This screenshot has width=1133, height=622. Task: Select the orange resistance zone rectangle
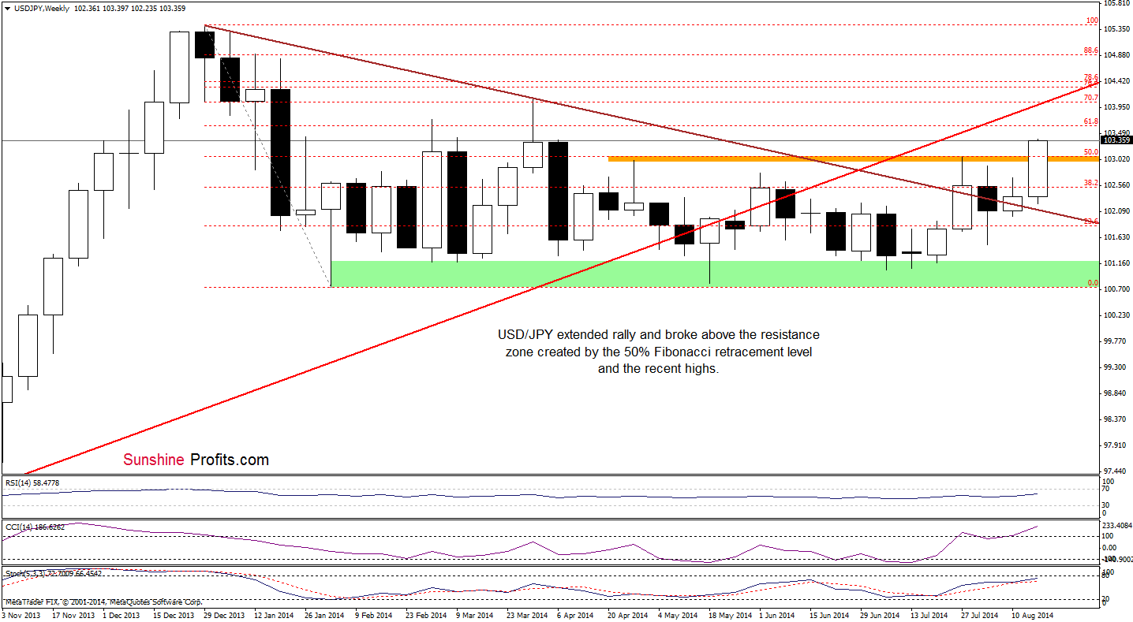(853, 159)
